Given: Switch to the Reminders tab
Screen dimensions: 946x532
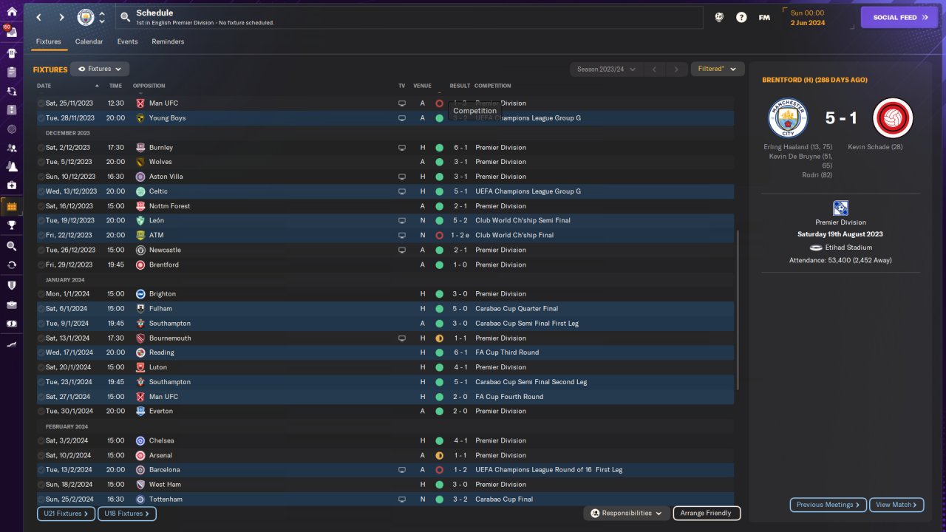Looking at the screenshot, I should (x=169, y=41).
